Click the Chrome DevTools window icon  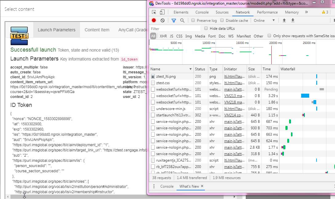151,3
